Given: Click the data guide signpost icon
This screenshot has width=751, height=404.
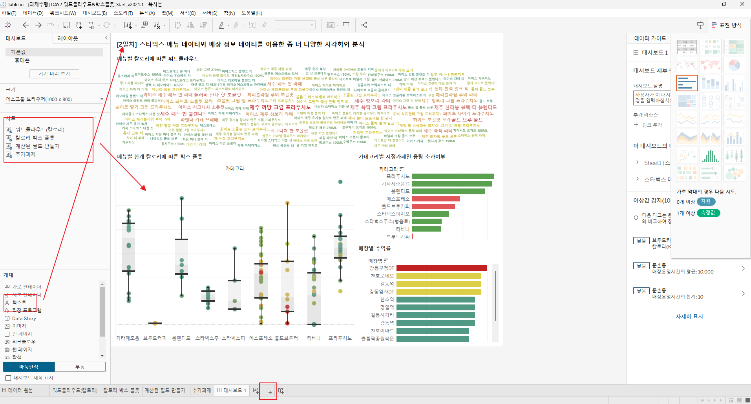Looking at the screenshot, I should (700, 25).
